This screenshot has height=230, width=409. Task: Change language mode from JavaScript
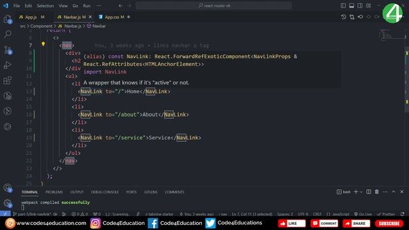338,214
